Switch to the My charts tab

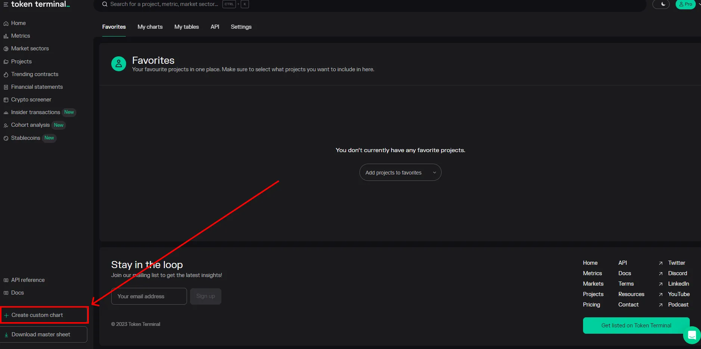click(150, 27)
